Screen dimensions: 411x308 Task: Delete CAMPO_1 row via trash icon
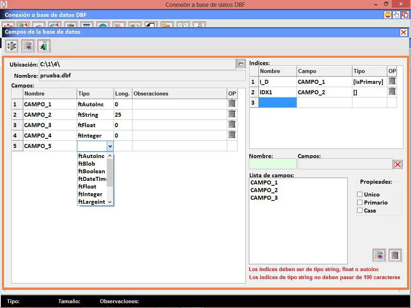tap(232, 103)
